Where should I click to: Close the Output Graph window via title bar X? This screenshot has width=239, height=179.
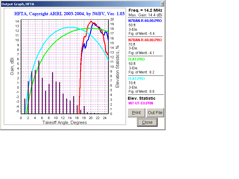(x=162, y=4)
